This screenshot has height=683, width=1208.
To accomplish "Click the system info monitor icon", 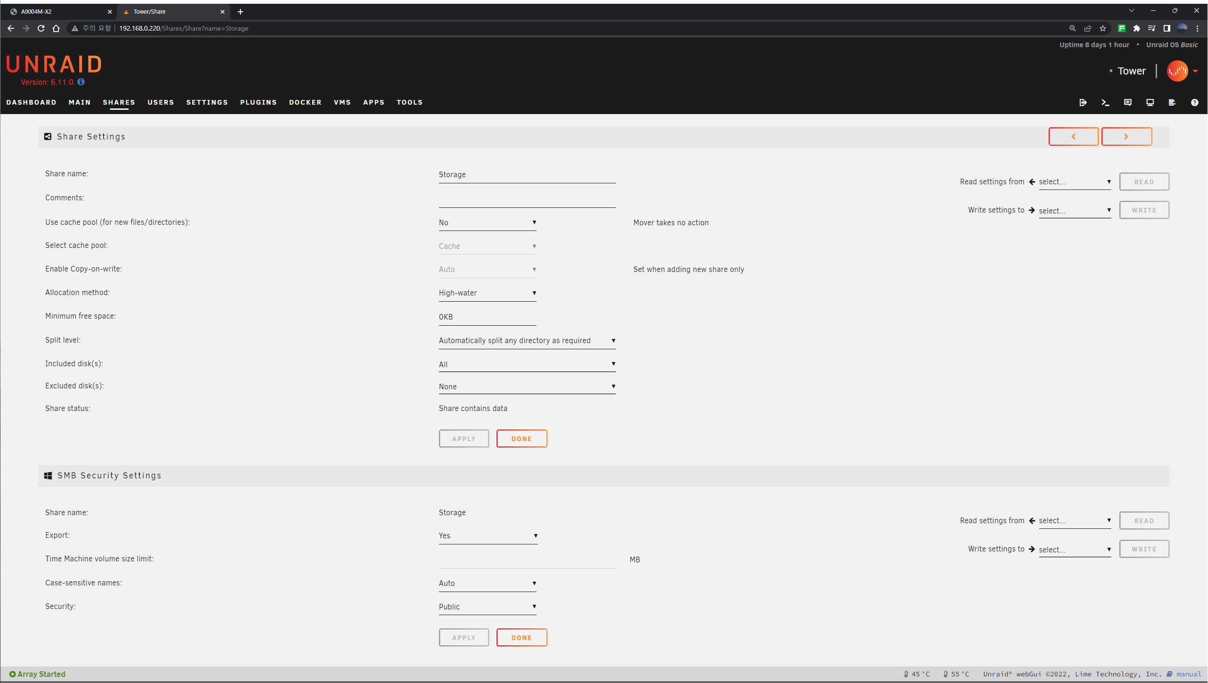I will click(1150, 102).
